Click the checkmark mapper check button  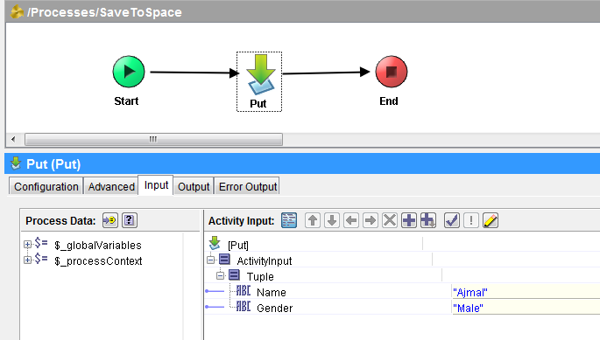452,220
